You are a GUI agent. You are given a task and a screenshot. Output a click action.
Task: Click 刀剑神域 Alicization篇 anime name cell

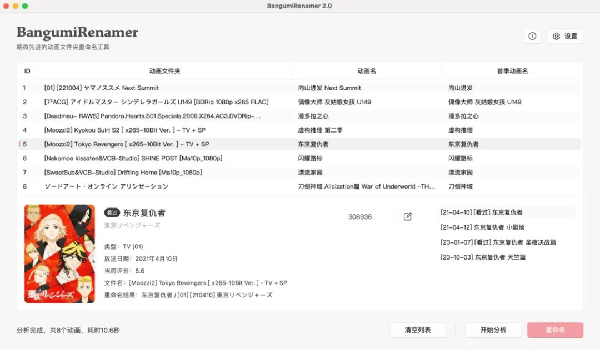(x=367, y=186)
